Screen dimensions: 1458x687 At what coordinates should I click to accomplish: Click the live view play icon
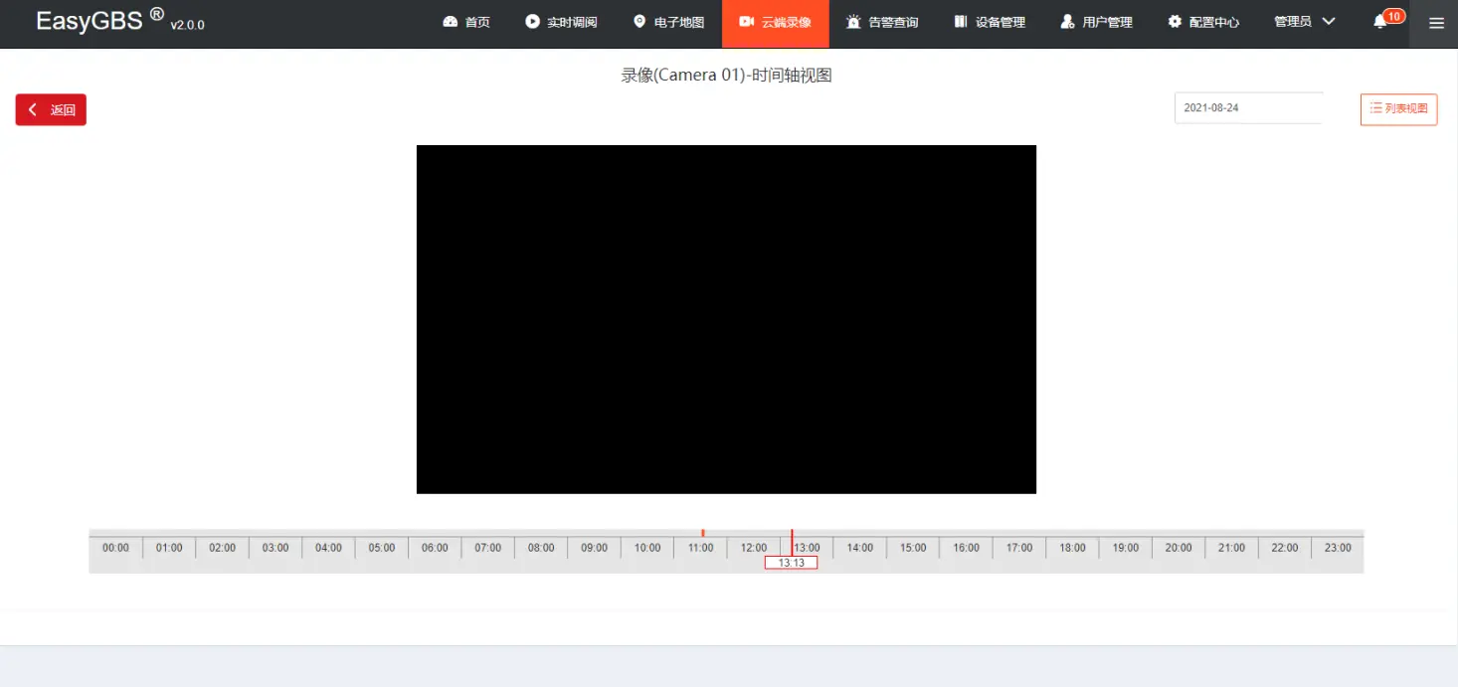533,22
